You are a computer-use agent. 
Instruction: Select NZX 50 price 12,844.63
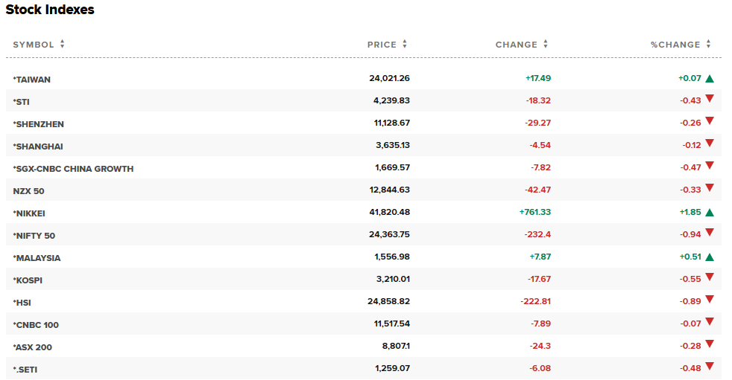pyautogui.click(x=389, y=190)
